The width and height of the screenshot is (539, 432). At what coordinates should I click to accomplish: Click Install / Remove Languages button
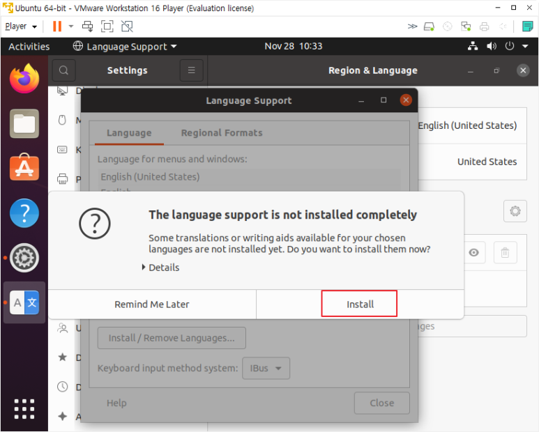coord(172,338)
